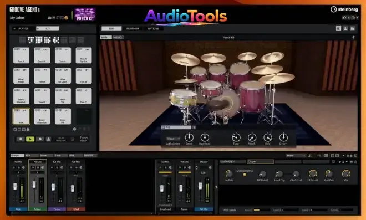Trigger the C1 Kick pad
The width and height of the screenshot is (366, 220).
click(x=21, y=116)
